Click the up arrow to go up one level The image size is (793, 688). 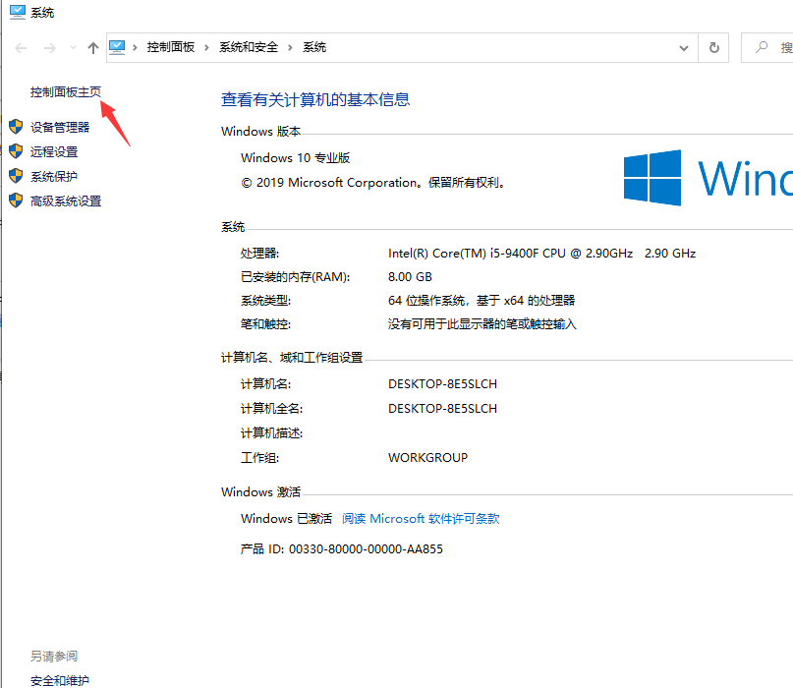click(92, 46)
